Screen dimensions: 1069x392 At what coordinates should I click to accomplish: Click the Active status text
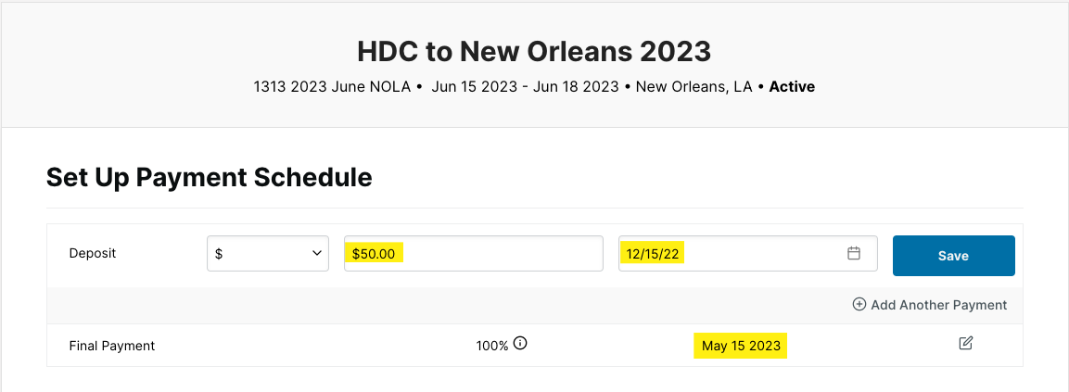point(792,87)
